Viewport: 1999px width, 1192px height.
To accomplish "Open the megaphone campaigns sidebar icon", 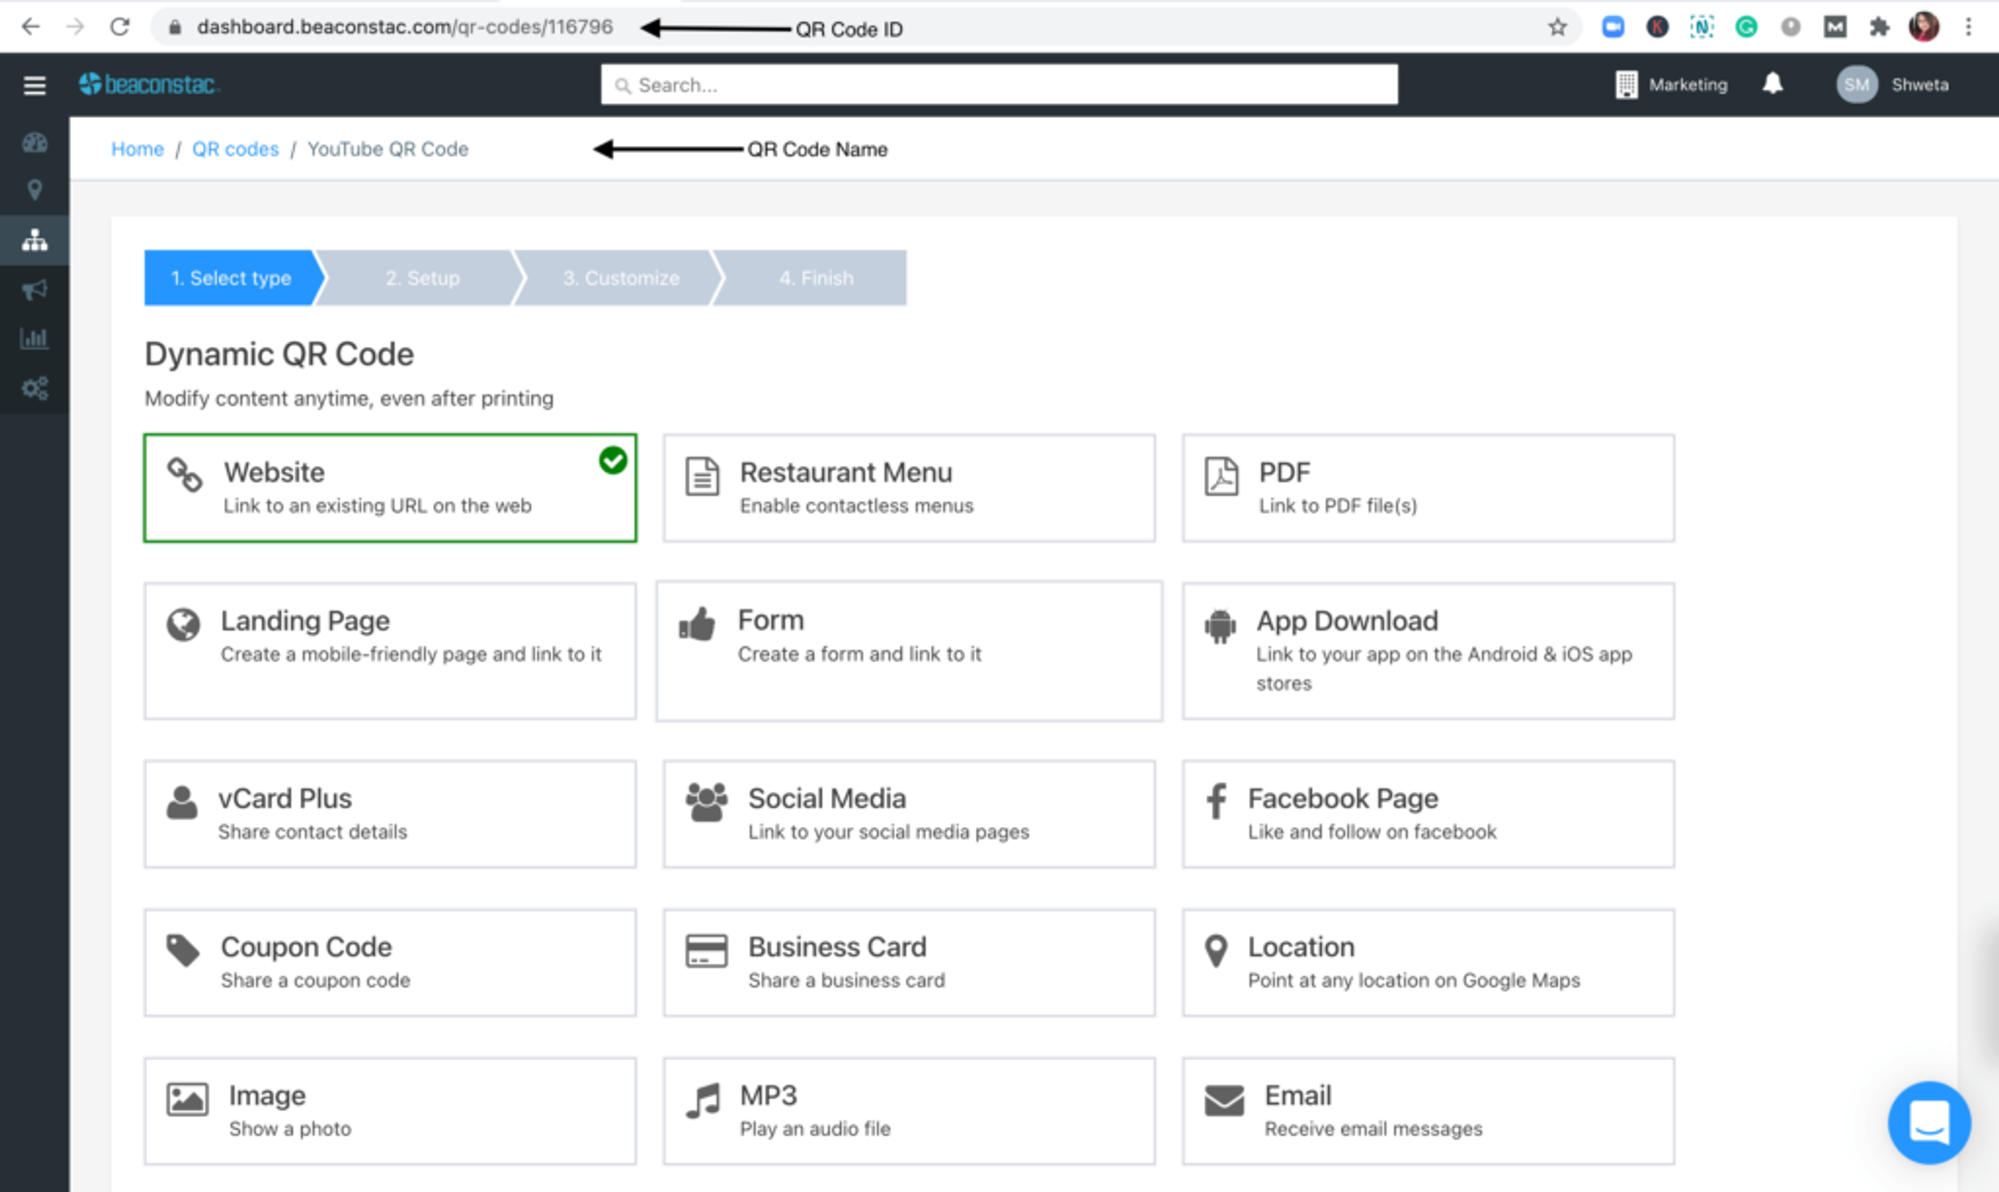I will click(34, 290).
